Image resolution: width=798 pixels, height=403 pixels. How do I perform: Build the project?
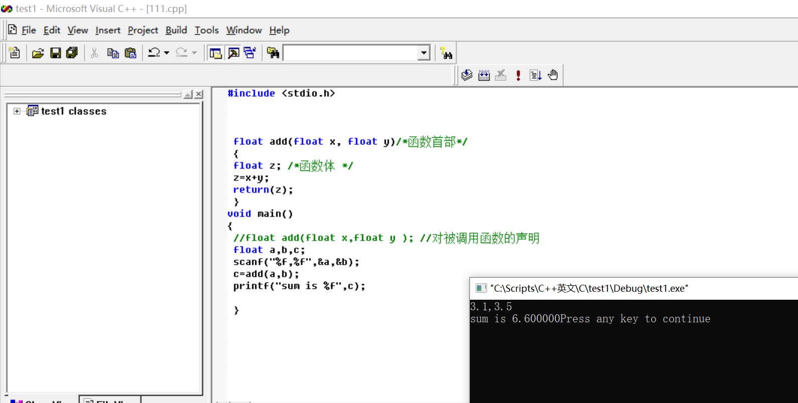pyautogui.click(x=484, y=75)
